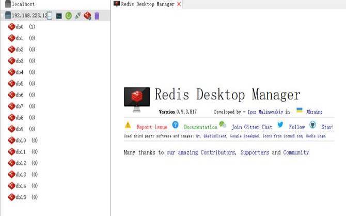Select the db10 database
346x216 pixels.
[21, 141]
